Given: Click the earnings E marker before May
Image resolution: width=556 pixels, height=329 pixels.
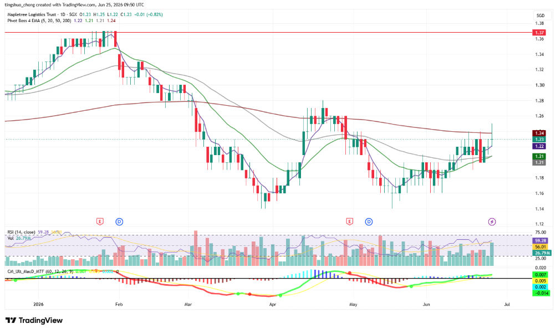Looking at the screenshot, I should pyautogui.click(x=350, y=222).
